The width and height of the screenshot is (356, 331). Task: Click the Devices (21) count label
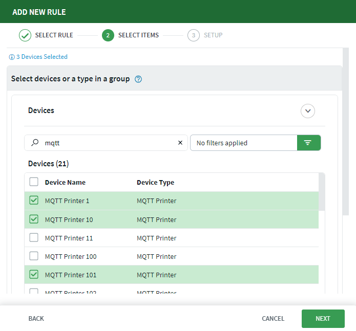48,164
